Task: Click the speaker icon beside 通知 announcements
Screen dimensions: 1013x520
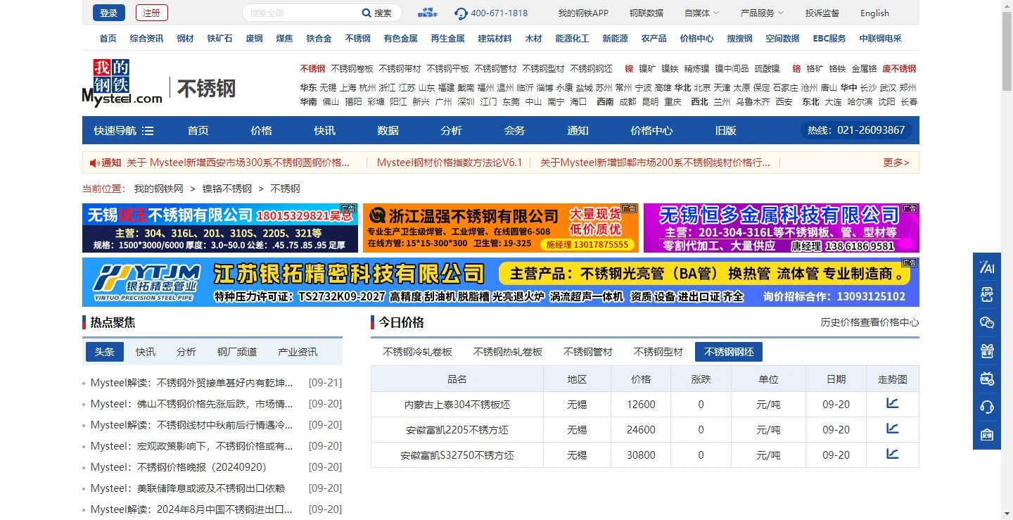Action: pos(94,163)
